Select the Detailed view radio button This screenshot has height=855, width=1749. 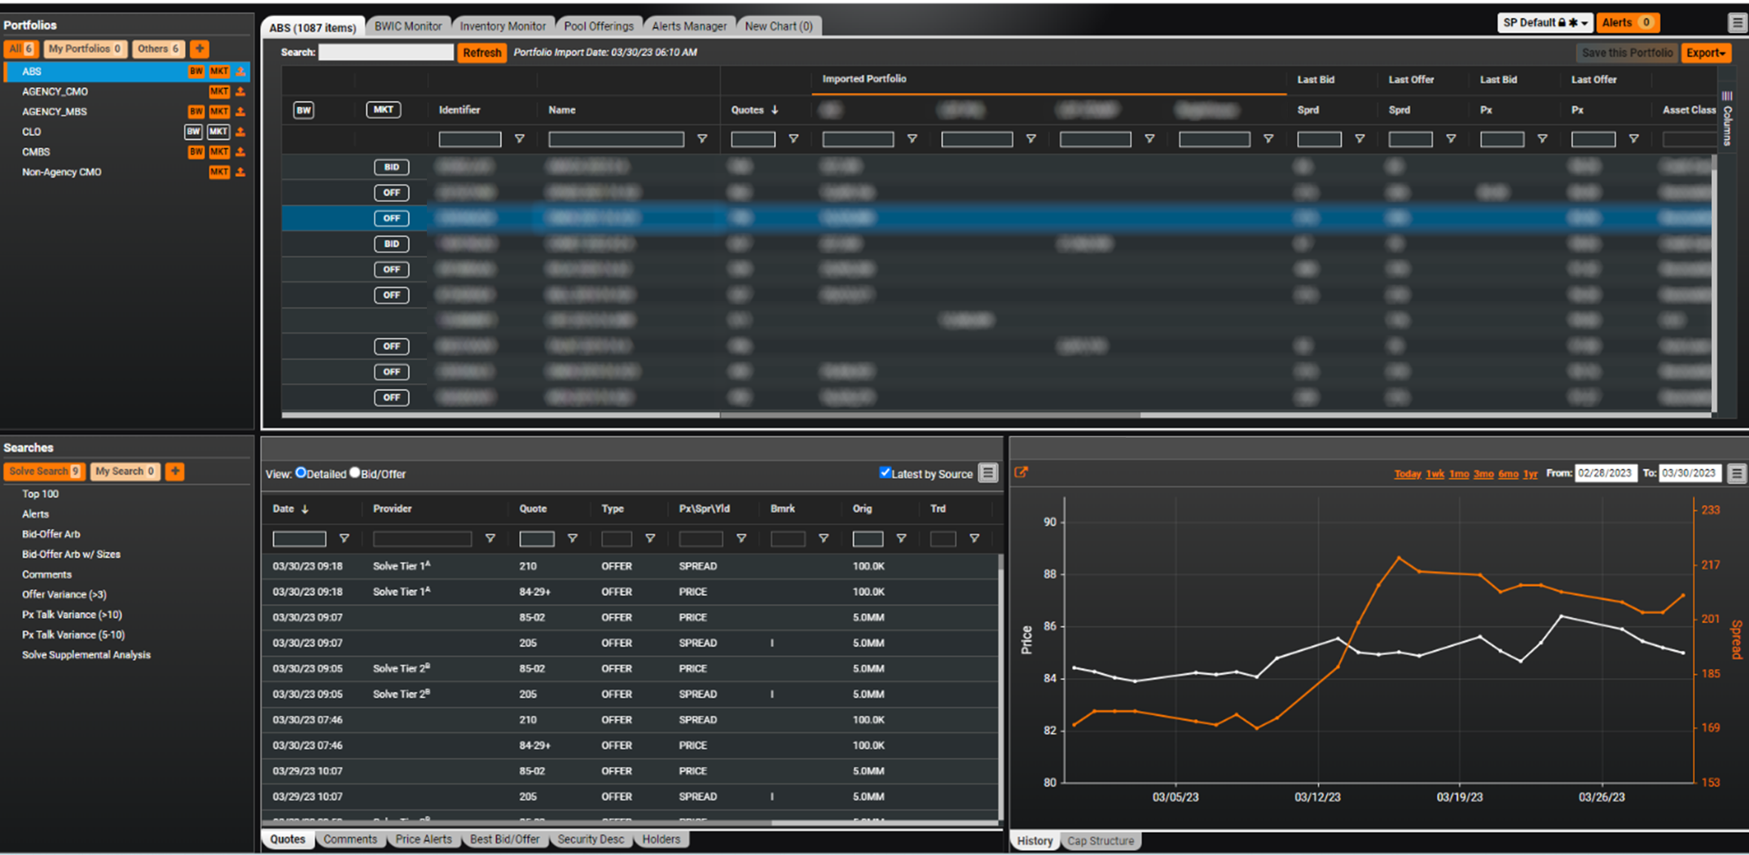[301, 473]
